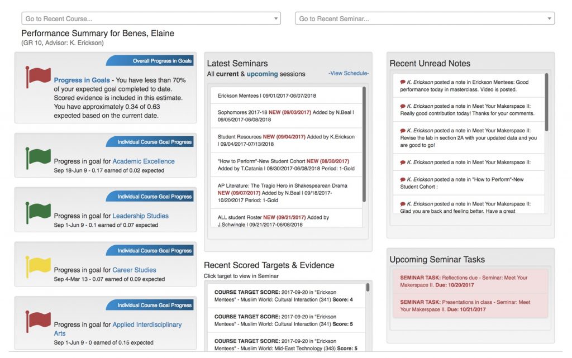Open the AP Literature Tragic Hero seminar

287,193
